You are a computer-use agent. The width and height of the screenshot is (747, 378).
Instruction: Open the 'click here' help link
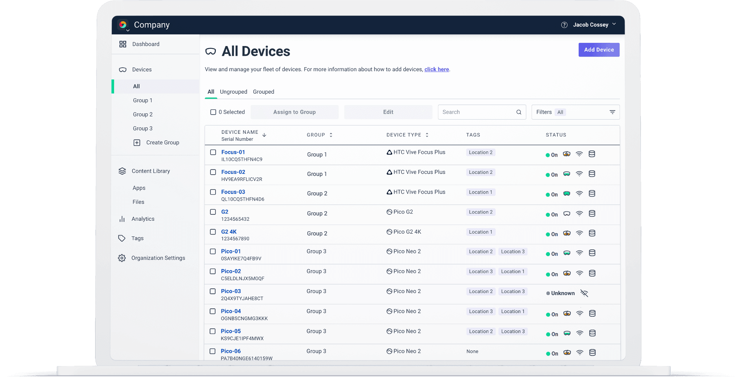(437, 69)
